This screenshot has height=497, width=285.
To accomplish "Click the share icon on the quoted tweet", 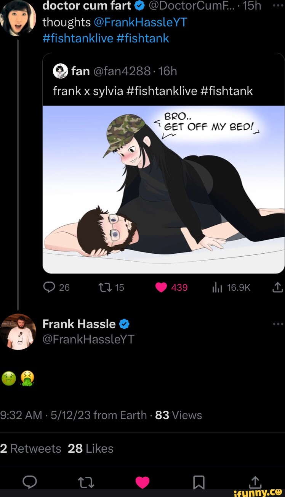I will click(x=277, y=287).
